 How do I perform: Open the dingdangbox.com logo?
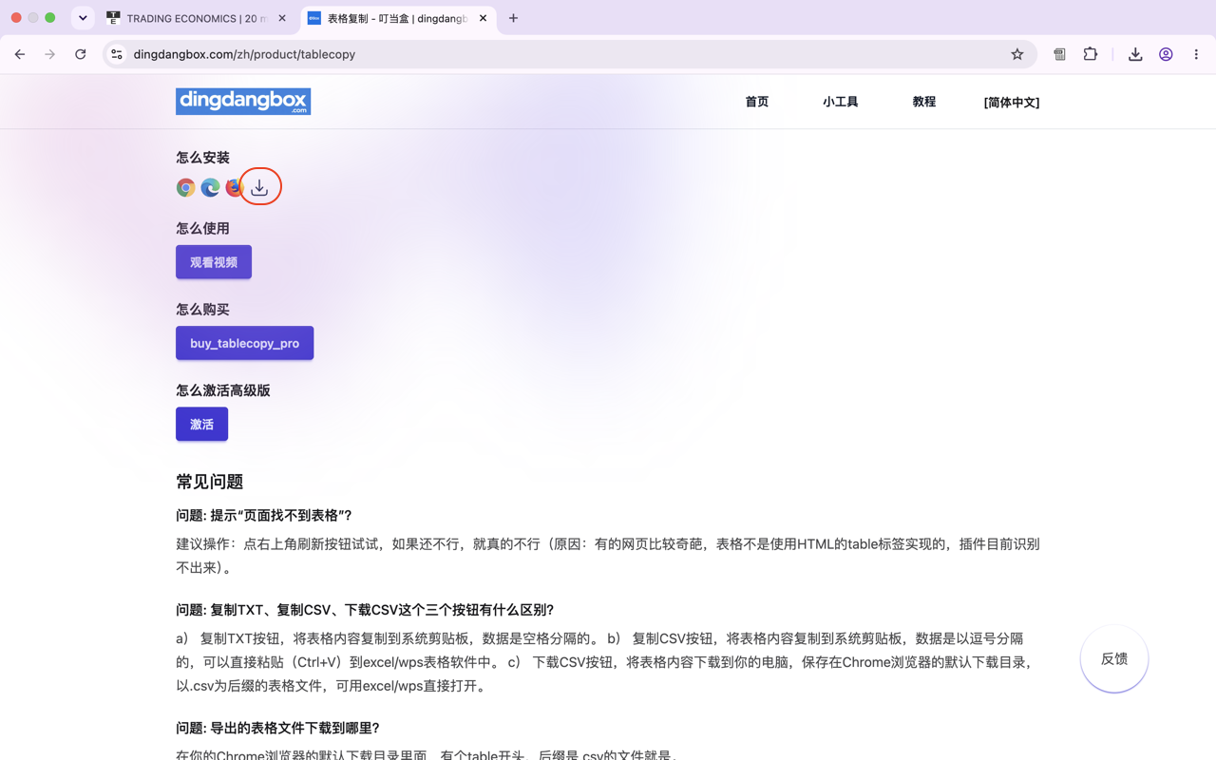point(243,102)
